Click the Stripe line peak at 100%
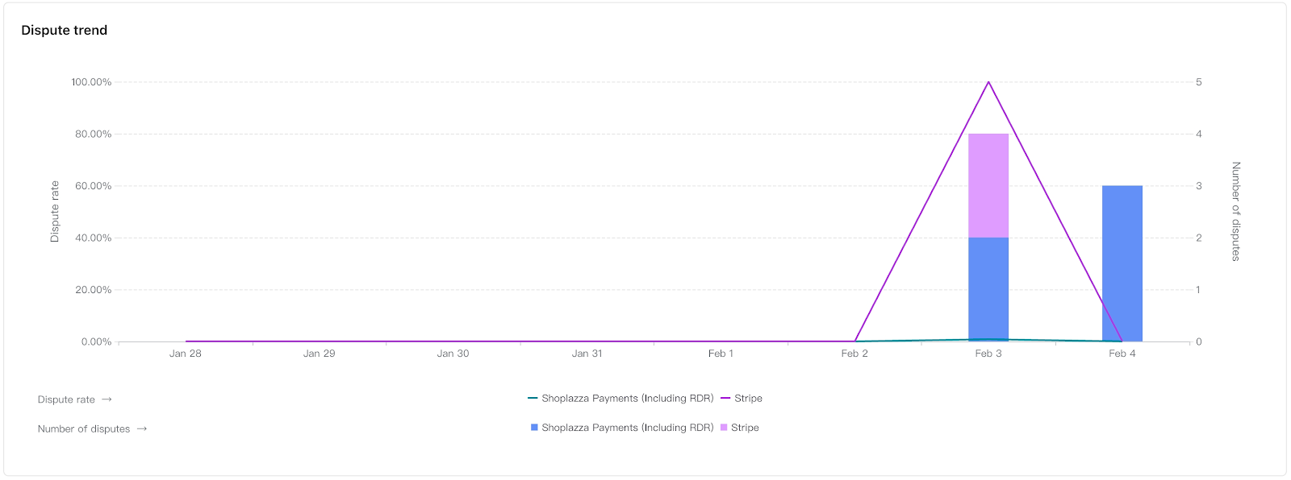Screen dimensions: 1291x480 988,82
